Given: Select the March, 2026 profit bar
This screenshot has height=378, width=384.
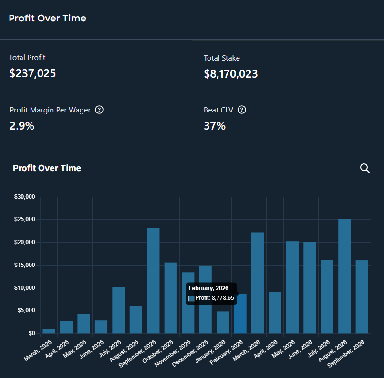Looking at the screenshot, I should point(258,283).
